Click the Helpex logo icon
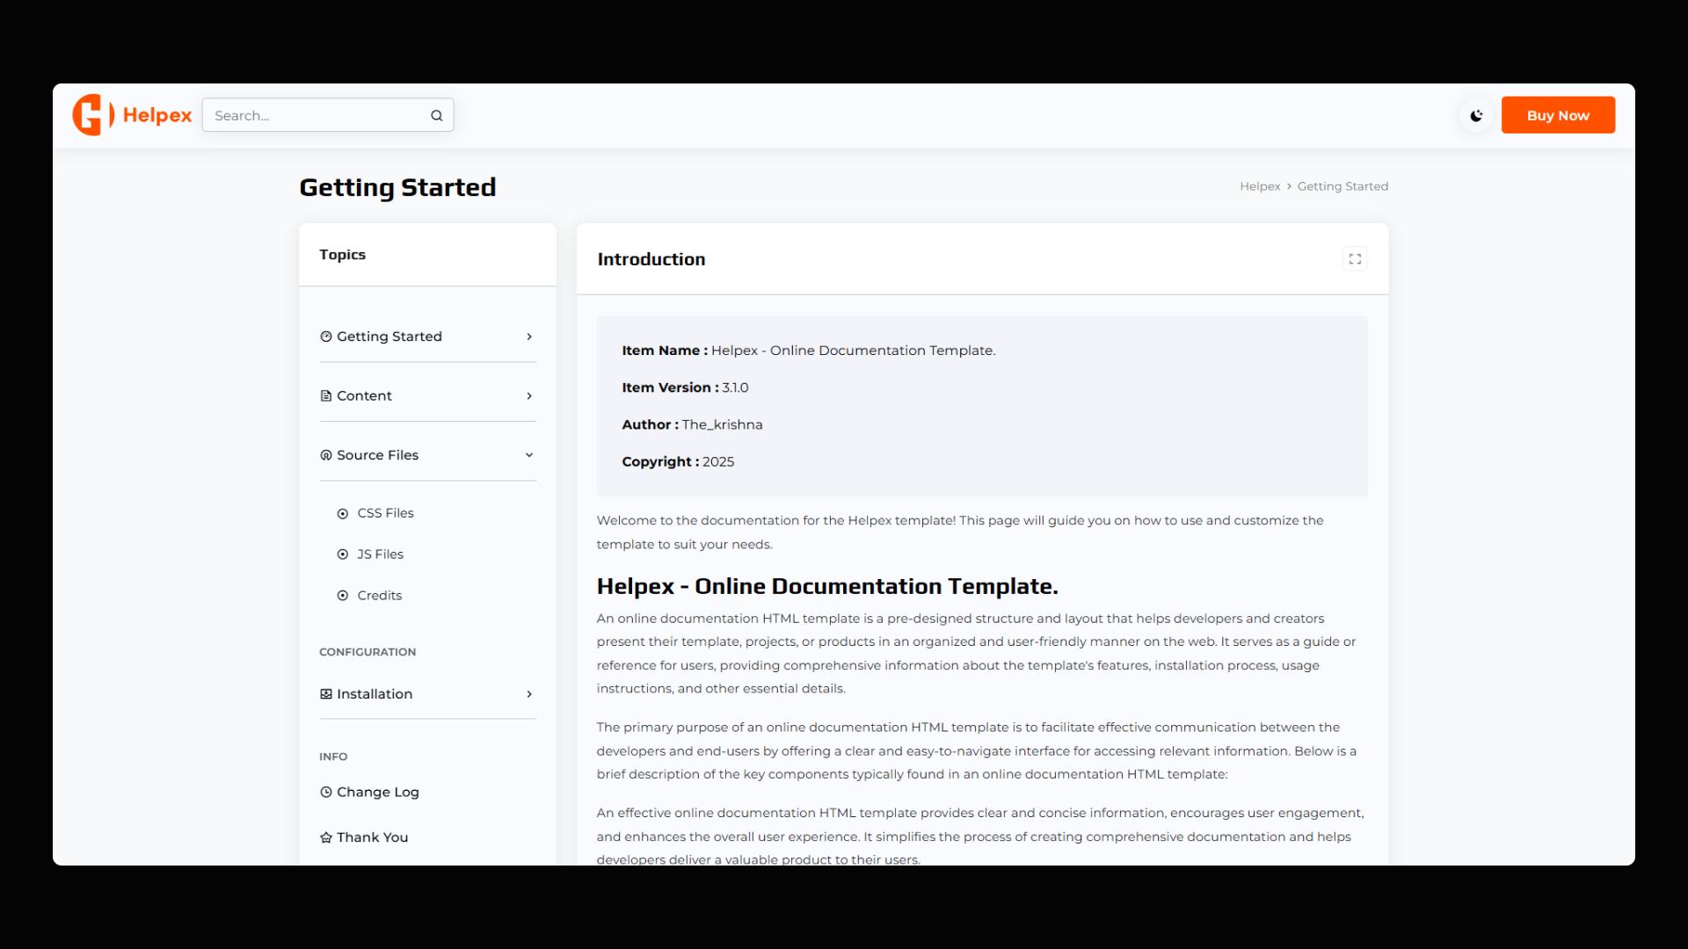 pyautogui.click(x=92, y=115)
